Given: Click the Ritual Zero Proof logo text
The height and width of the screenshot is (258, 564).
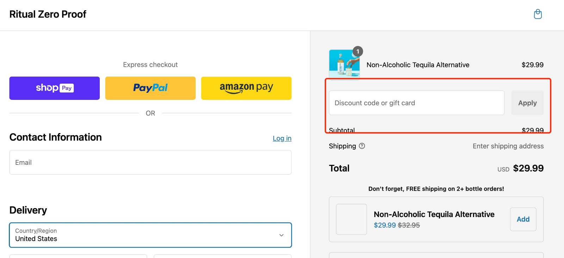Looking at the screenshot, I should [48, 14].
